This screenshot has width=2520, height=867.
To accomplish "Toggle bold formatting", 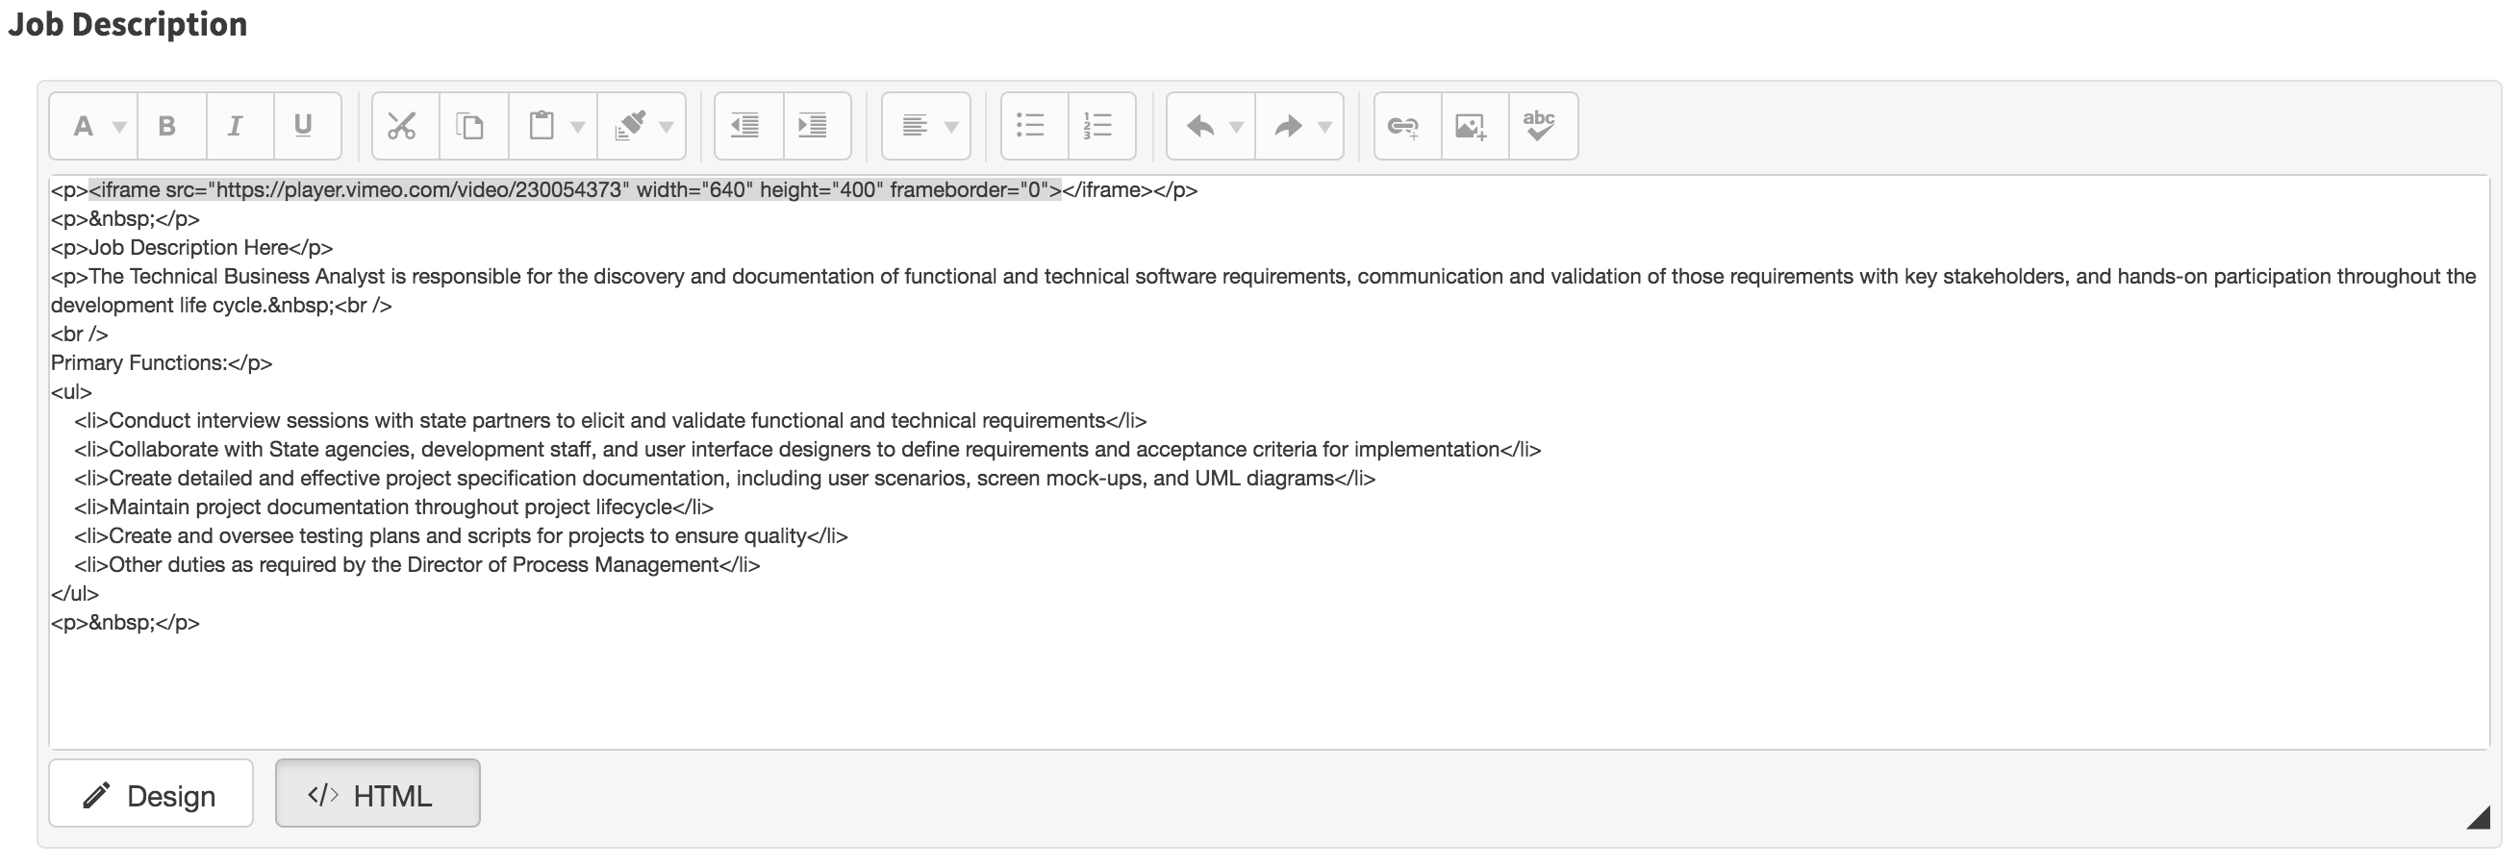I will (x=167, y=125).
